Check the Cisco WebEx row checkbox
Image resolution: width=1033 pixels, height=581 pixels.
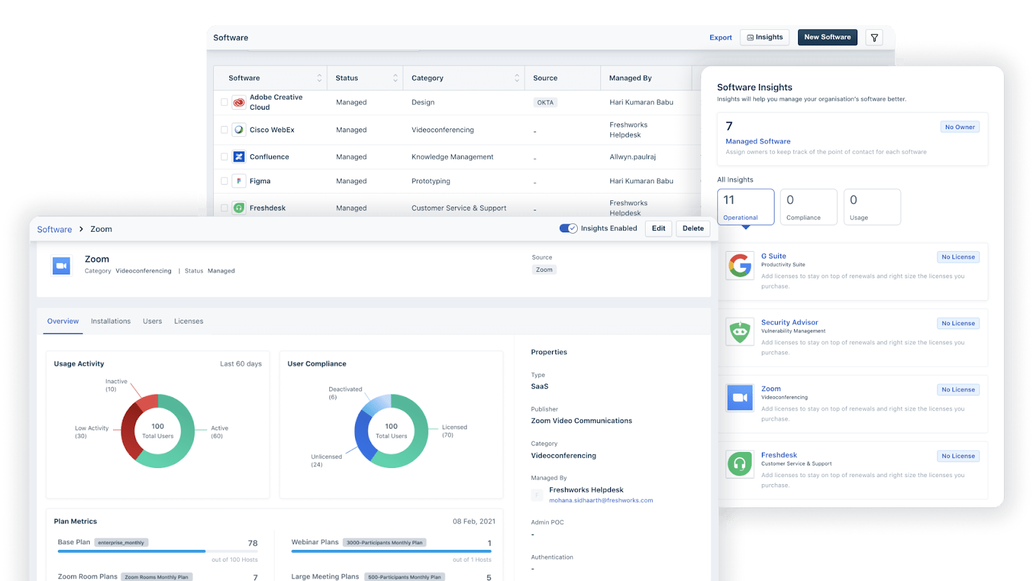click(x=223, y=129)
